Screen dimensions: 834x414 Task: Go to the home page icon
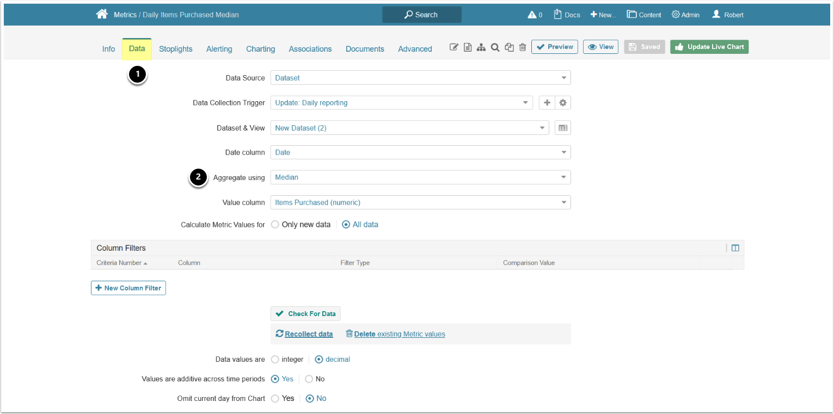[x=102, y=15]
